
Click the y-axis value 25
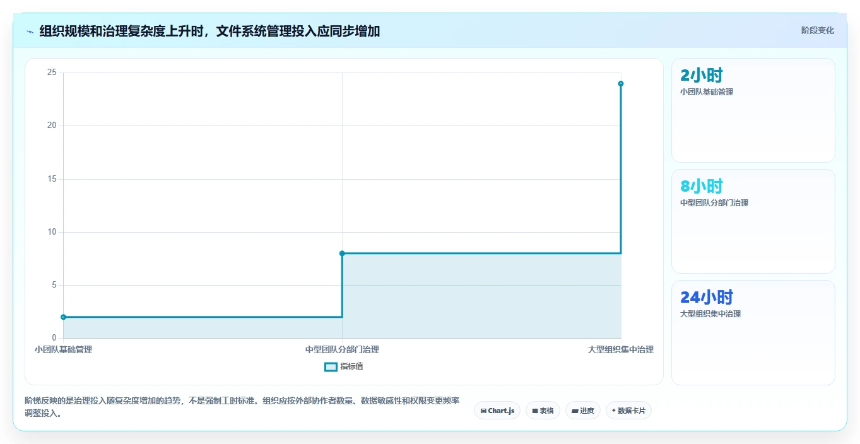52,73
